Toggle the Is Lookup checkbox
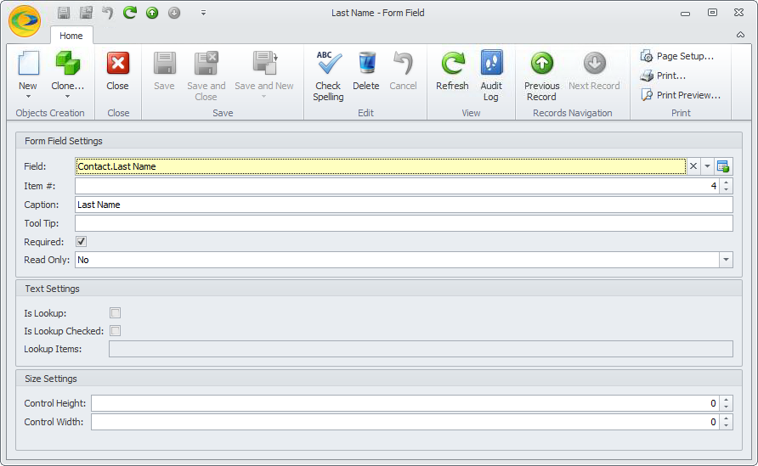 click(x=115, y=313)
